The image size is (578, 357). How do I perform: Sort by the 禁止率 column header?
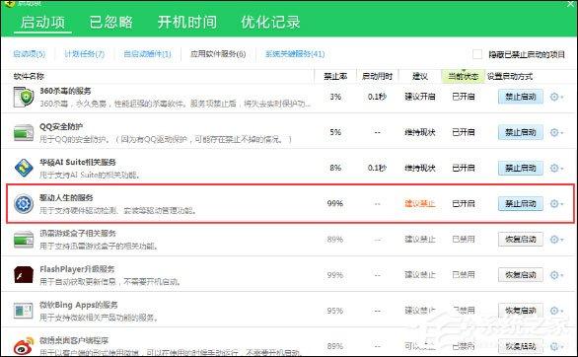pos(335,76)
